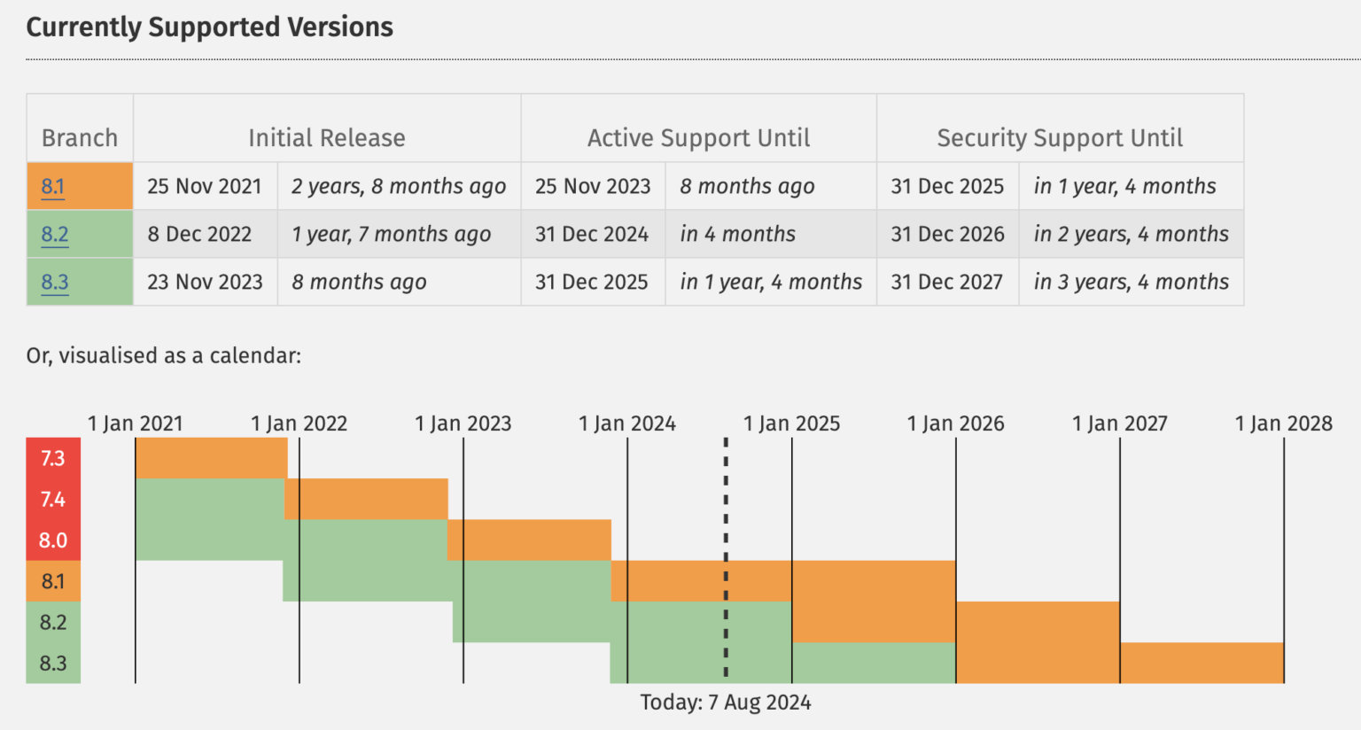
Task: Click the red 7.3 calendar label
Action: coord(53,458)
